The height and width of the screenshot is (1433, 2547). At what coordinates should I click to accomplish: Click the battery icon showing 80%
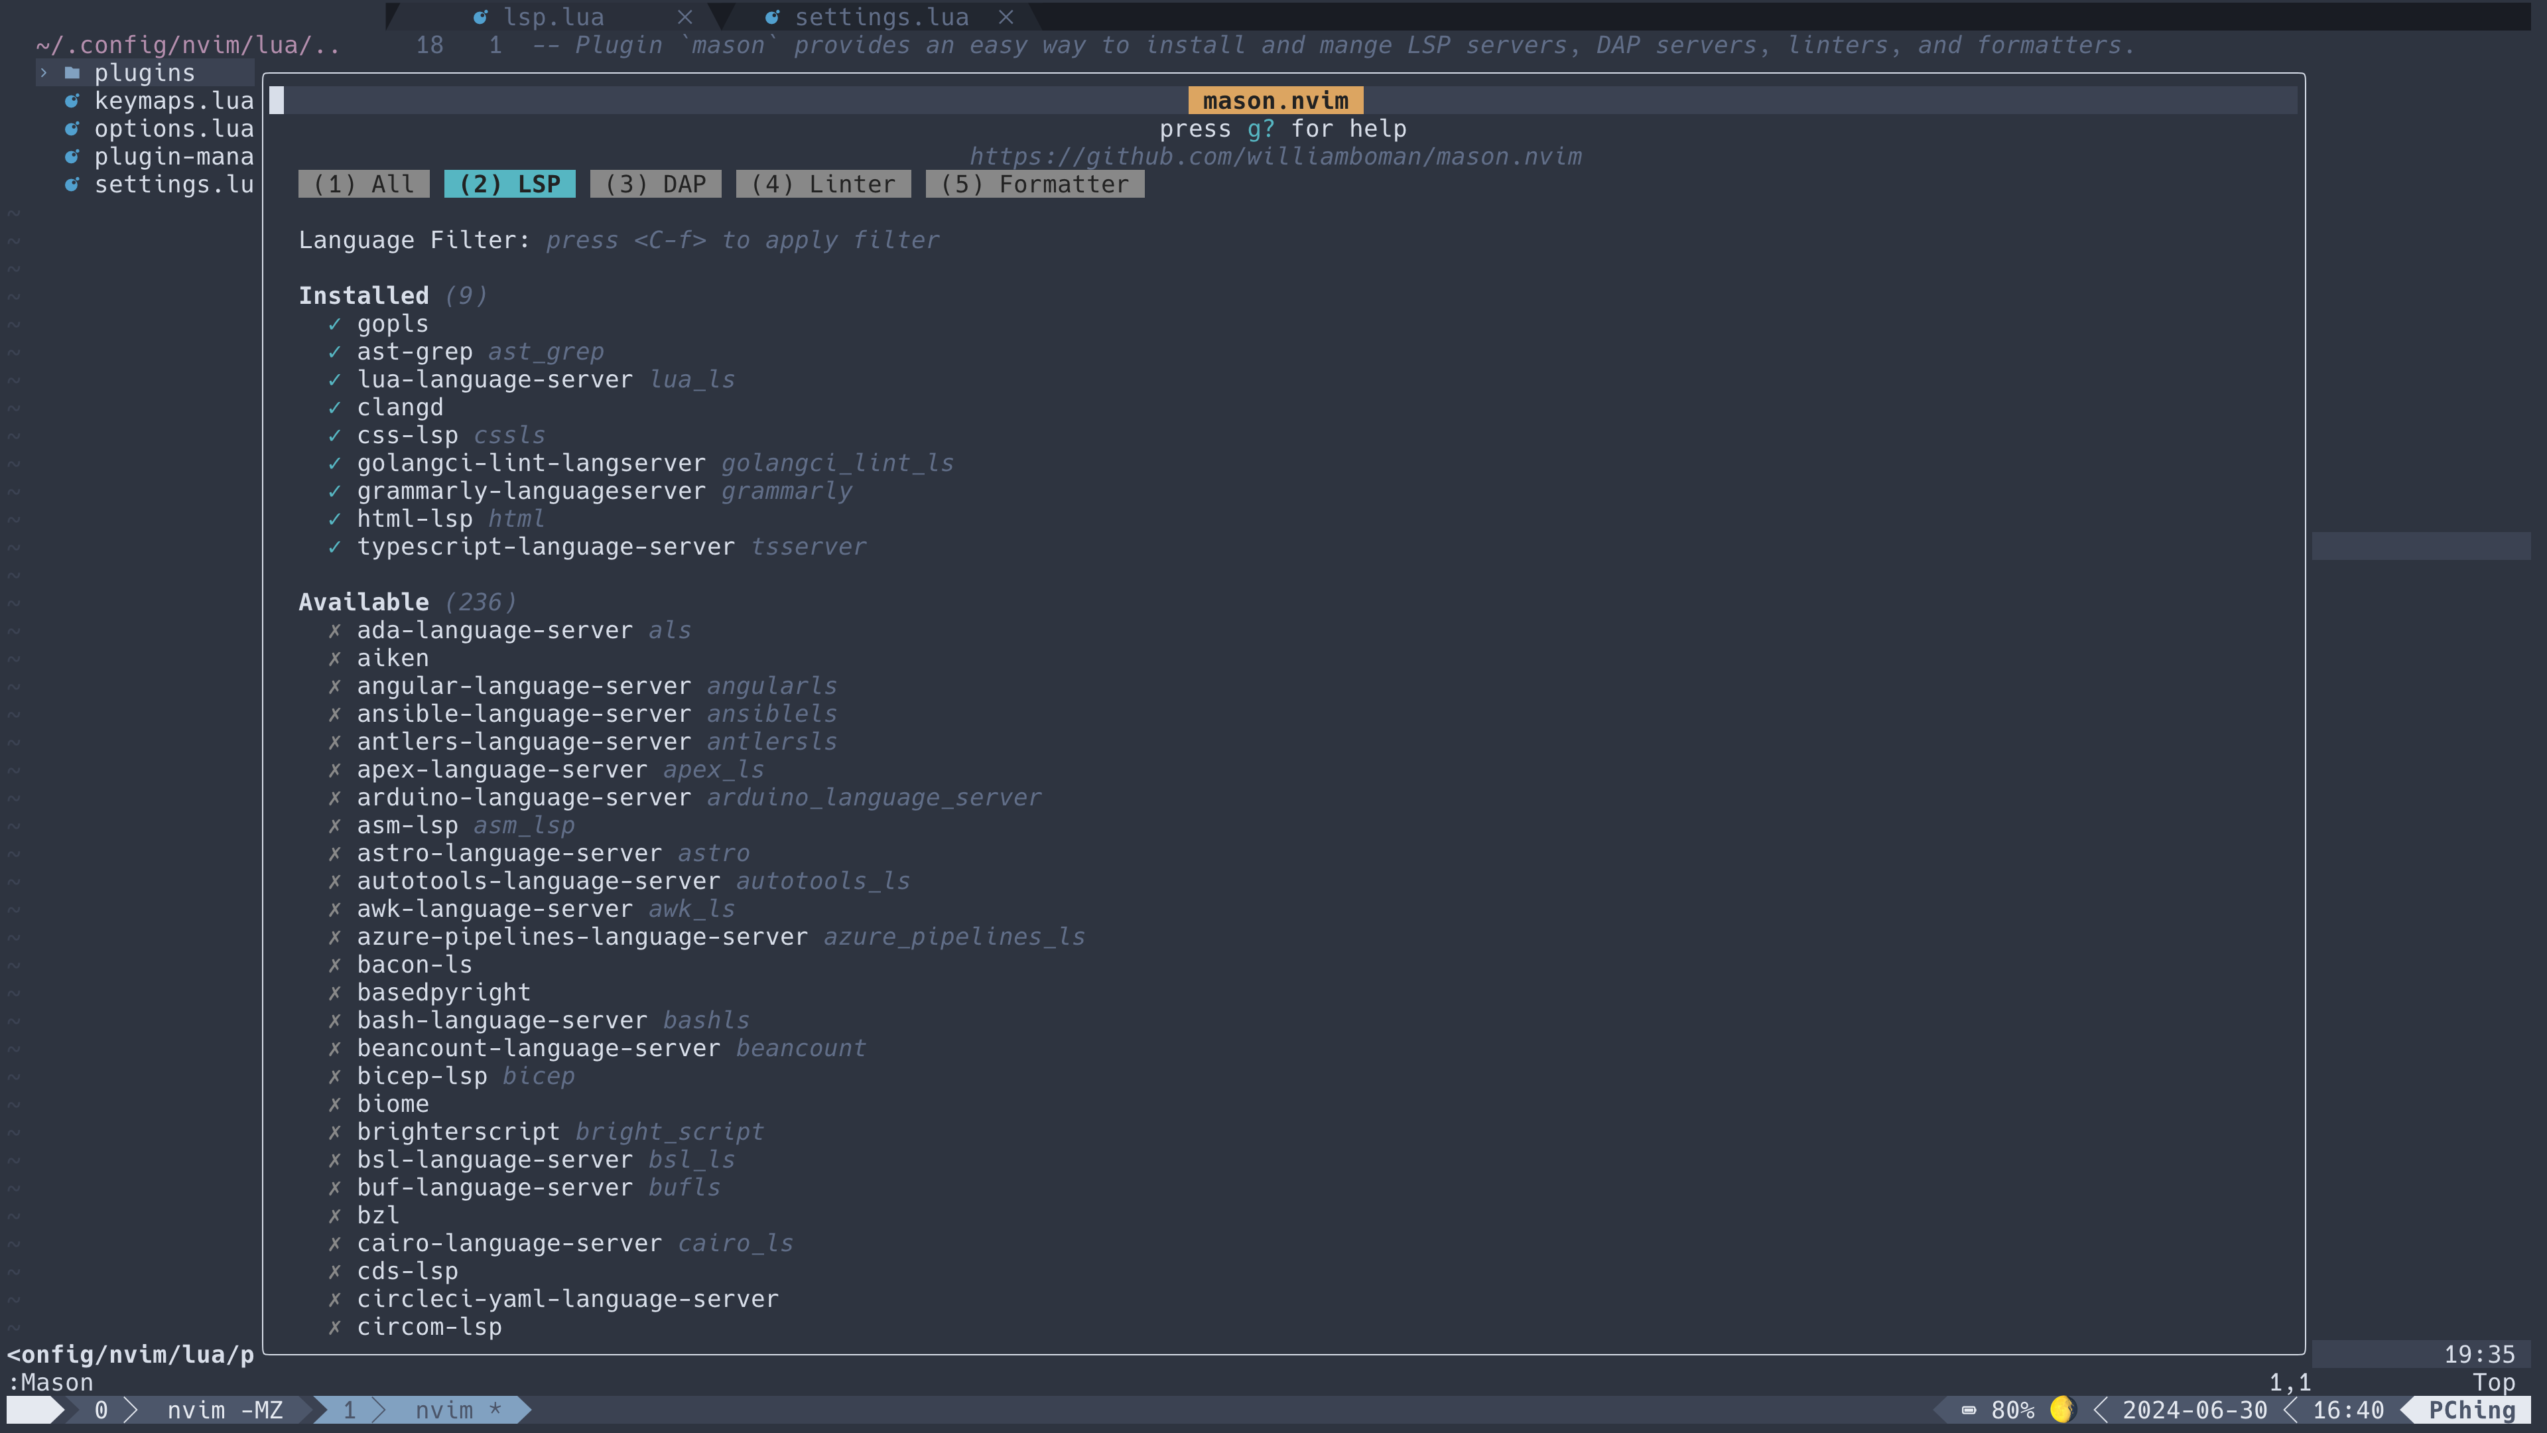pos(1969,1410)
